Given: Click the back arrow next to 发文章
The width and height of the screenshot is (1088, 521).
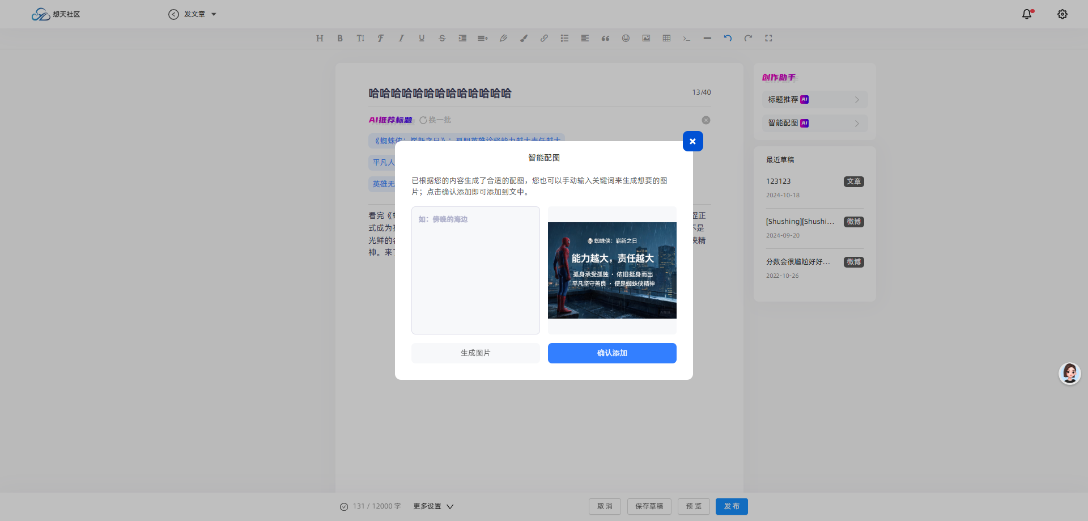Looking at the screenshot, I should (x=173, y=14).
